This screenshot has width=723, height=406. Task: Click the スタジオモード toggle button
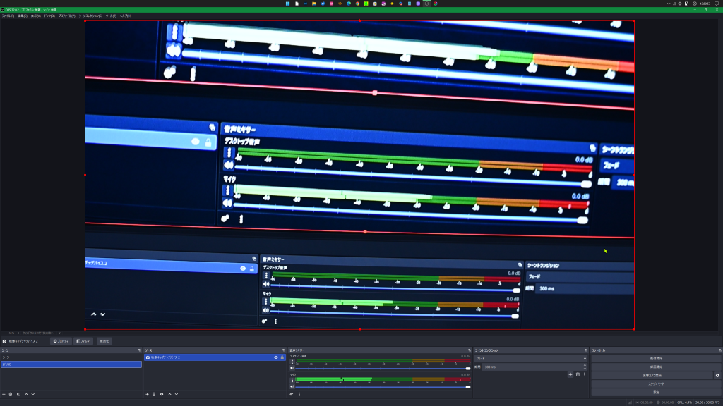tap(656, 383)
